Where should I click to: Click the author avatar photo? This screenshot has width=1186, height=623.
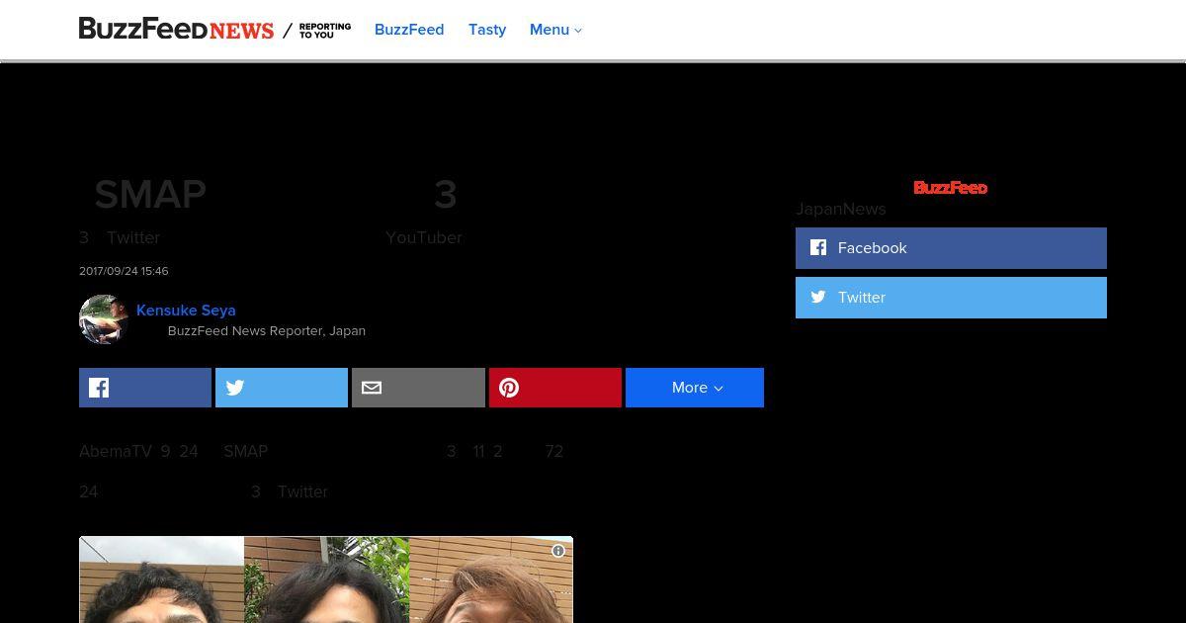coord(104,319)
